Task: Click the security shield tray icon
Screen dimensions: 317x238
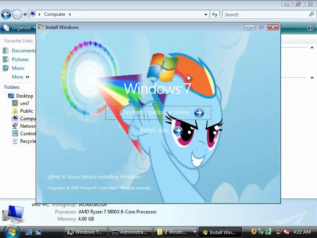Action: pyautogui.click(x=254, y=231)
